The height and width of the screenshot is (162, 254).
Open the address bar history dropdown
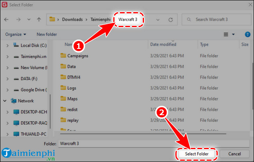(158, 20)
